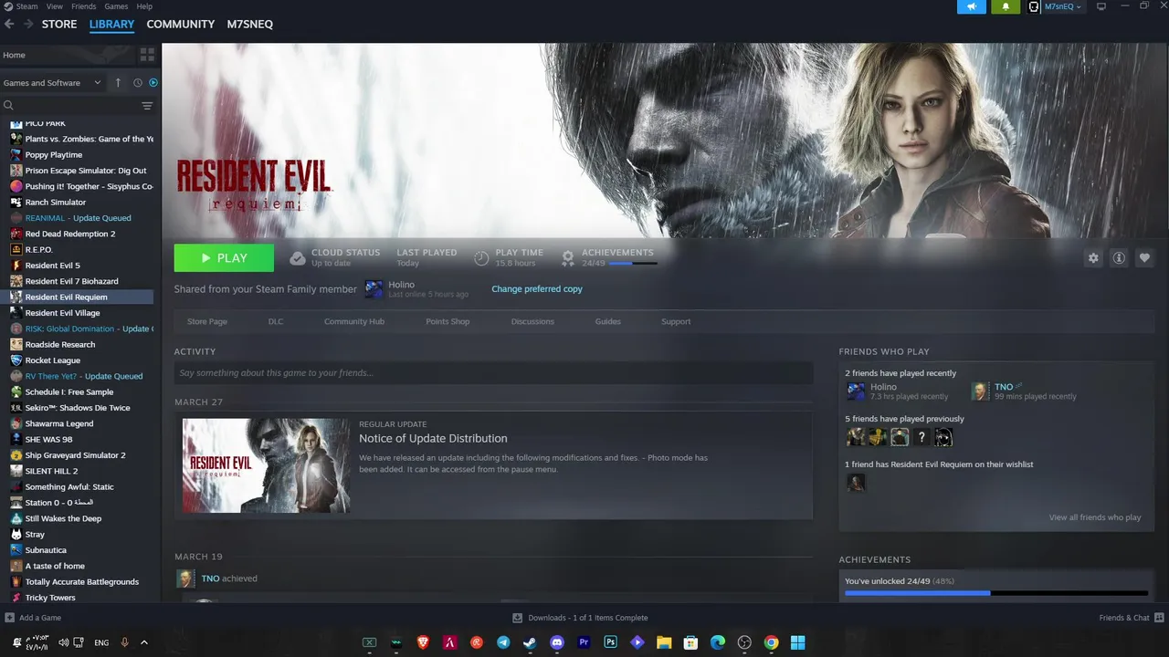Click the sort ascending arrow icon

pyautogui.click(x=118, y=83)
